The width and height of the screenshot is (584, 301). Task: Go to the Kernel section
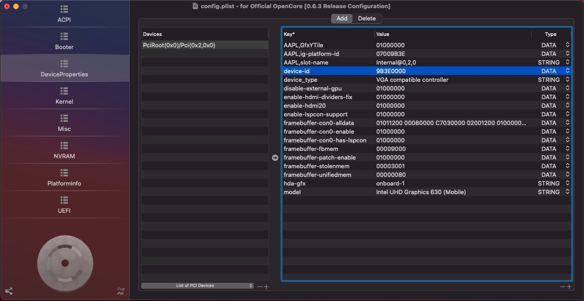click(64, 95)
